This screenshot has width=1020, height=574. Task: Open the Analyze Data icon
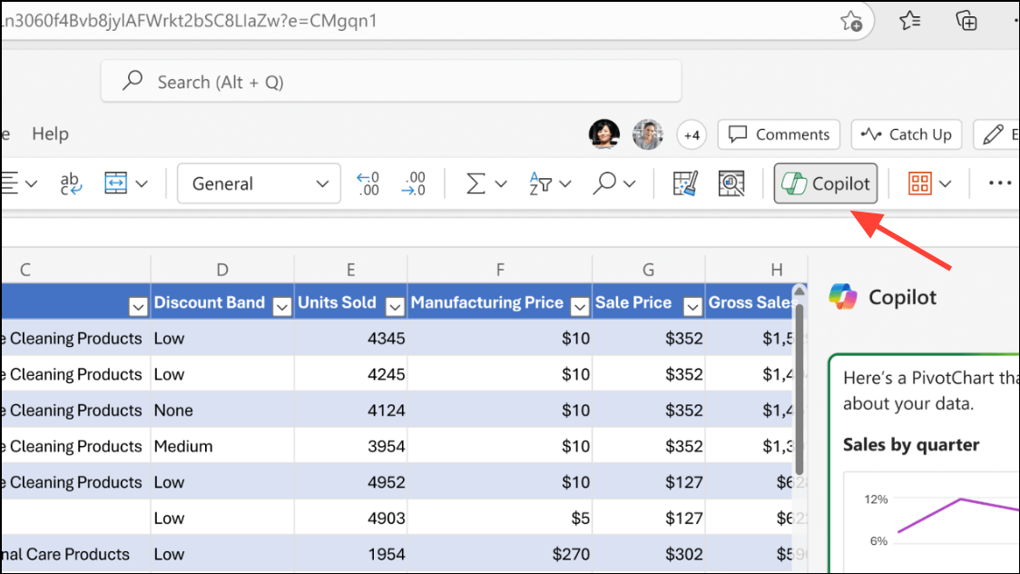(731, 183)
